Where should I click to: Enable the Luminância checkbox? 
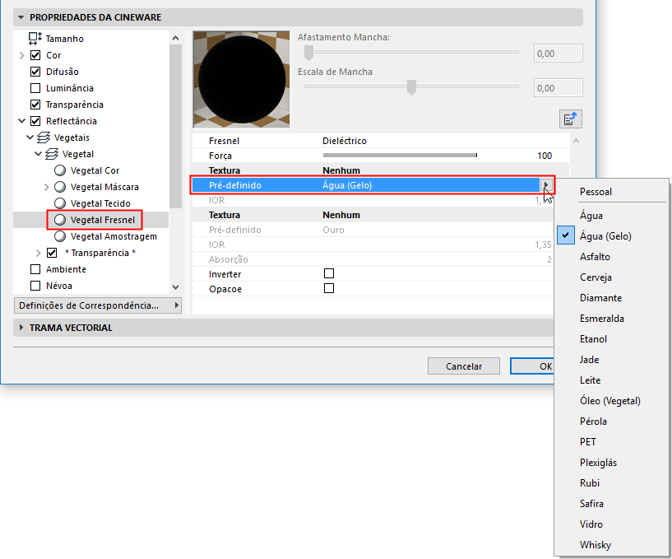tap(35, 88)
